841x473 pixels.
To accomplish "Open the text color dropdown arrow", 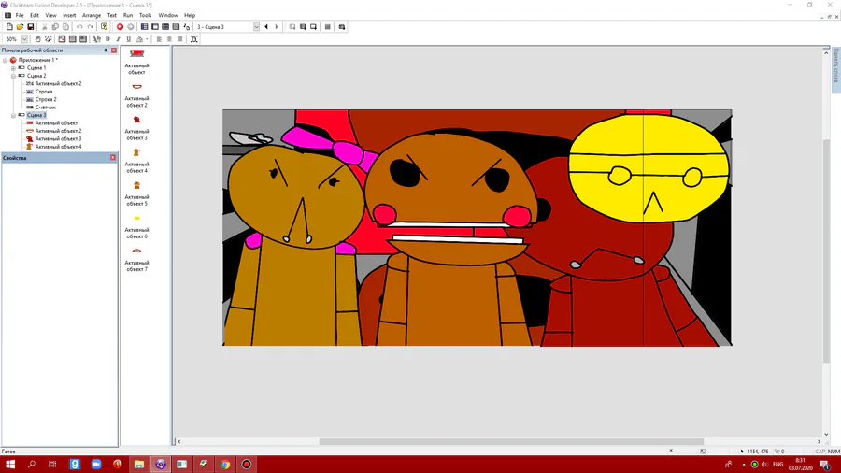I will click(x=147, y=39).
